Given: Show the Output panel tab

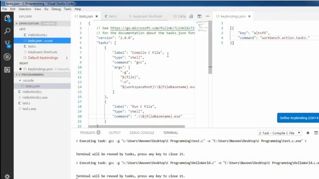Looking at the screenshot, I should tap(115, 133).
